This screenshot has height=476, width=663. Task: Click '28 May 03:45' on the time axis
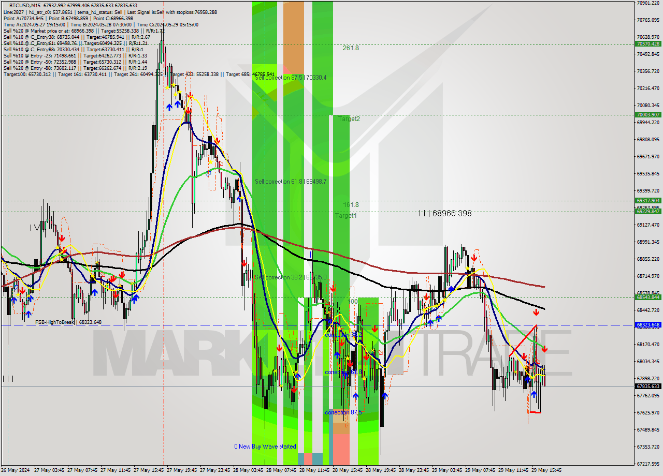point(248,470)
